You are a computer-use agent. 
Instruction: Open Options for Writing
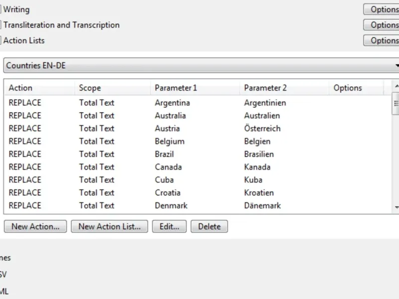(x=382, y=9)
